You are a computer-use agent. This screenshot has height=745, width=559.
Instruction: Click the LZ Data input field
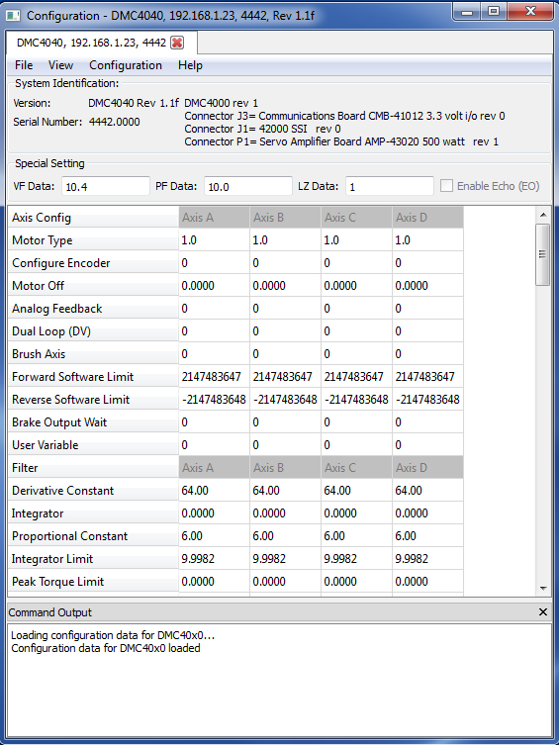[x=390, y=186]
